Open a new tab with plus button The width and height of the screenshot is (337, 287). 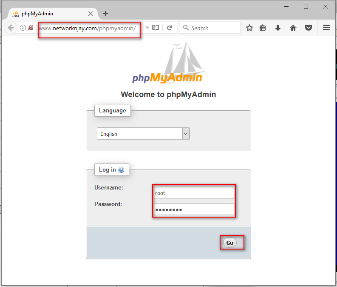pyautogui.click(x=105, y=13)
